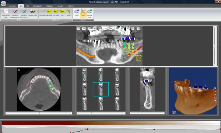Viewport: 221px width, 133px height.
Task: Open the round application menu orb
Action: [x=4, y=4]
